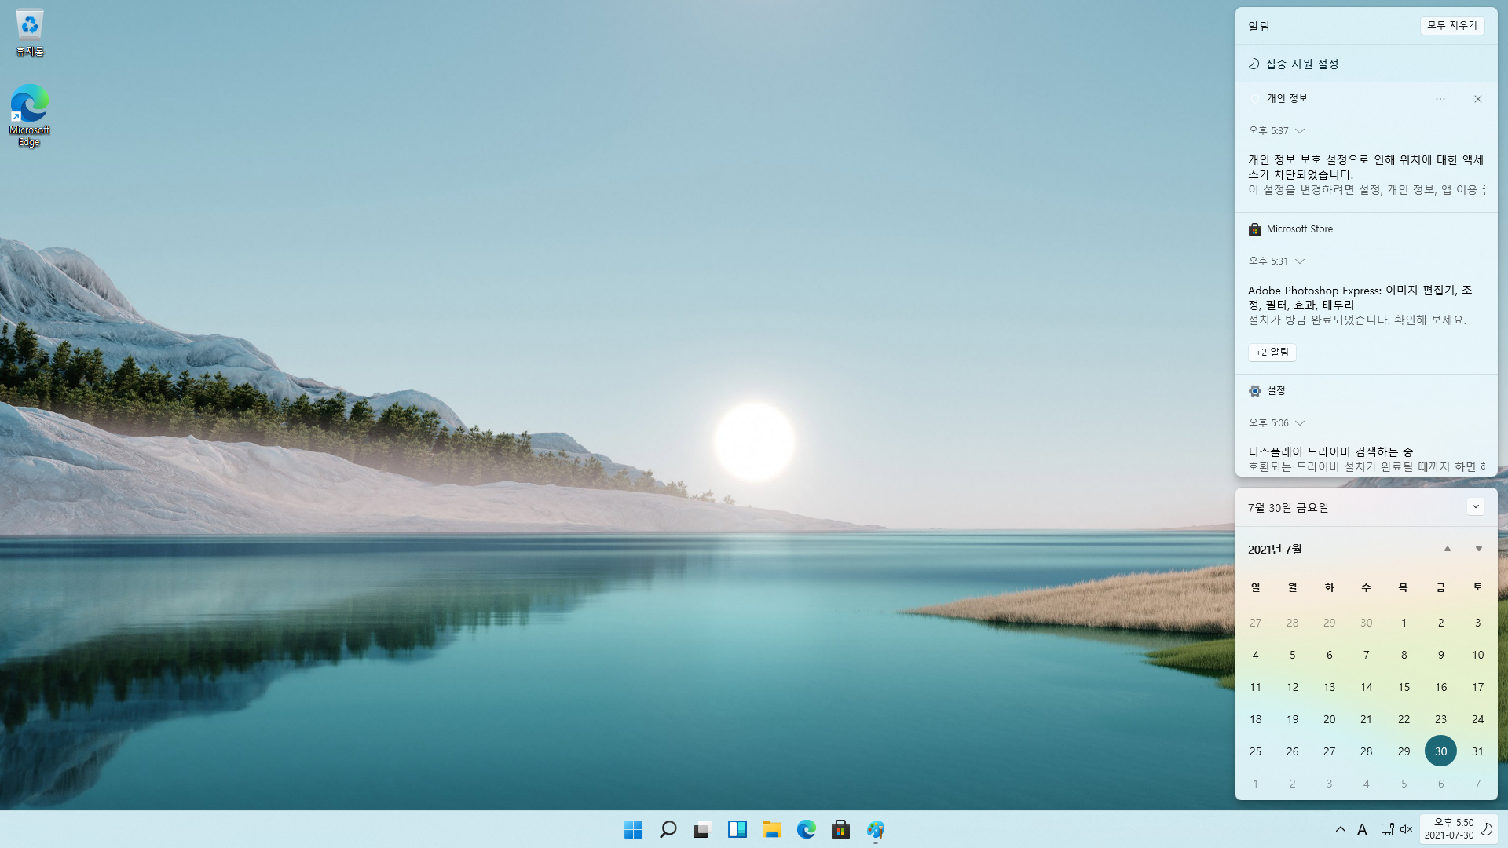
Task: Launch File Explorer from taskbar
Action: click(771, 829)
